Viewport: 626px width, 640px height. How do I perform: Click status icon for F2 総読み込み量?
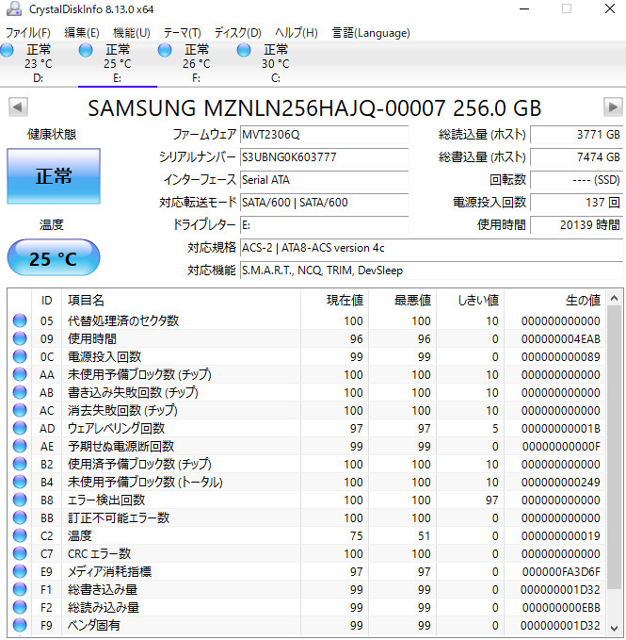point(20,607)
